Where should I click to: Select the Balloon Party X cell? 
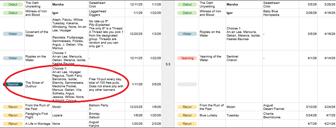(107, 107)
